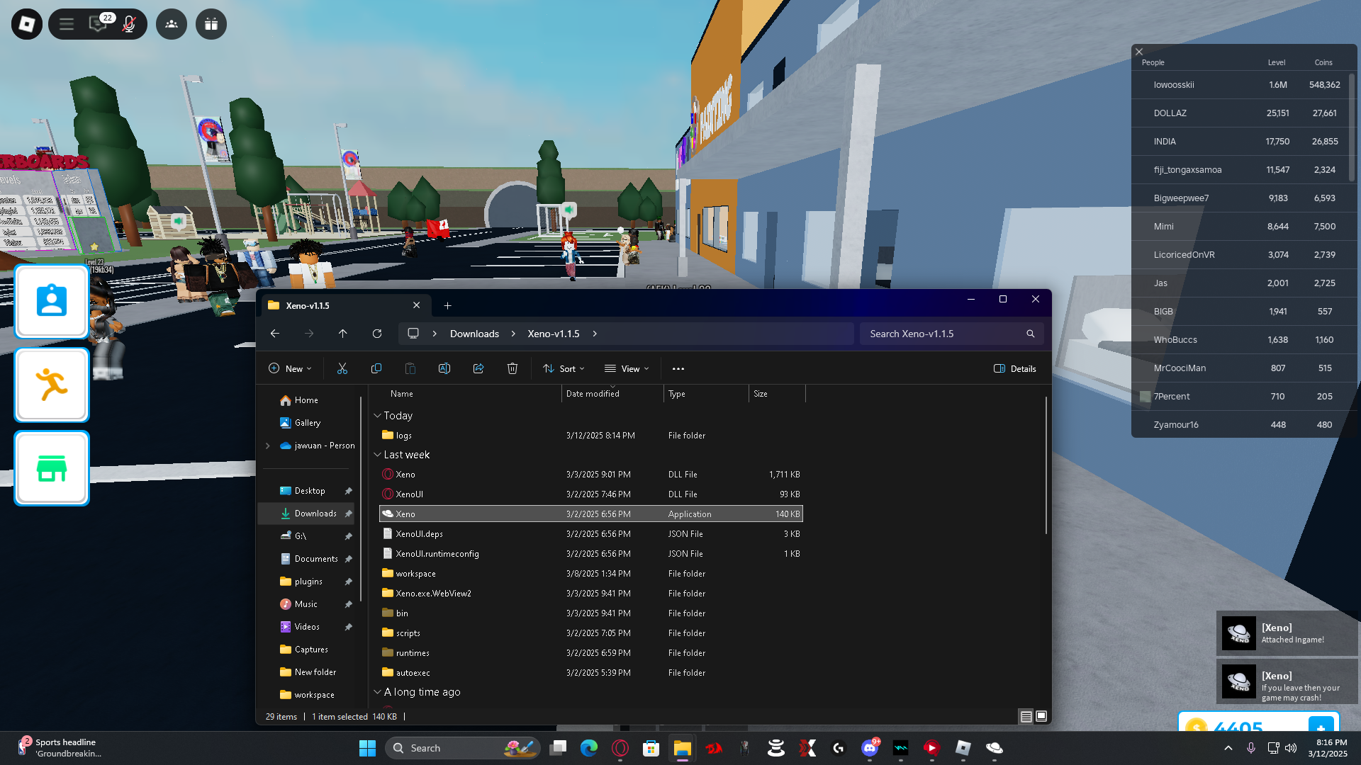
Task: Copy the selected file
Action: click(x=376, y=368)
